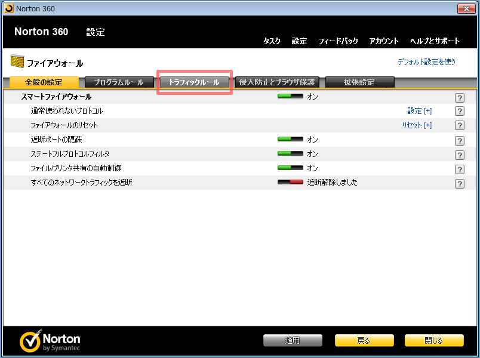Open help for ファイル/プリンタ共有の自動制御 row
The width and height of the screenshot is (480, 358).
coord(460,169)
